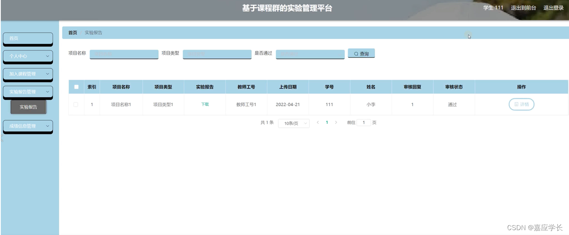
Task: Click the 审核回复 column header
Action: [x=412, y=87]
